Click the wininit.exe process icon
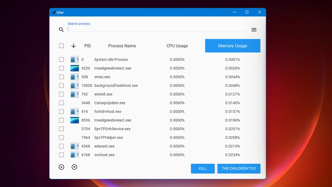The height and width of the screenshot is (187, 332). coord(75,94)
